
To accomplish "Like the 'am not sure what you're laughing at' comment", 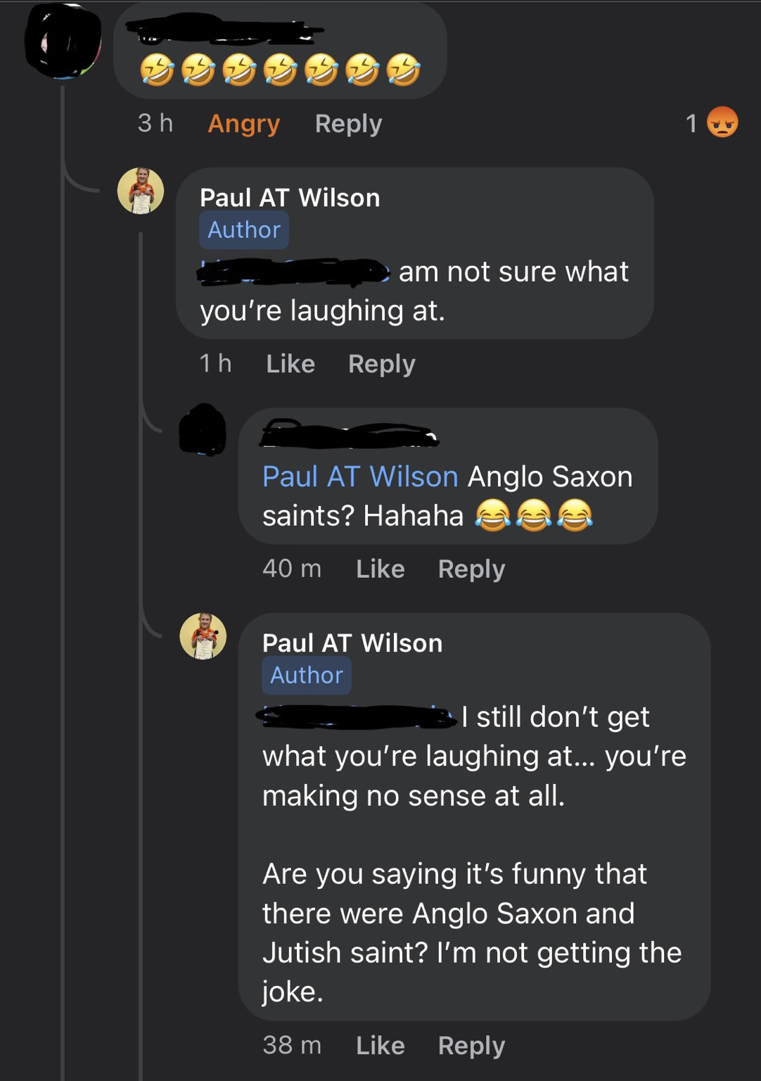I will point(290,364).
